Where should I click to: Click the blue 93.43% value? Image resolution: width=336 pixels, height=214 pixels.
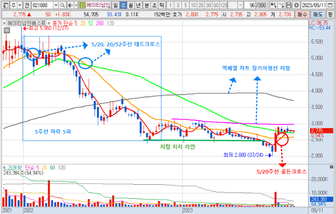pos(114,14)
